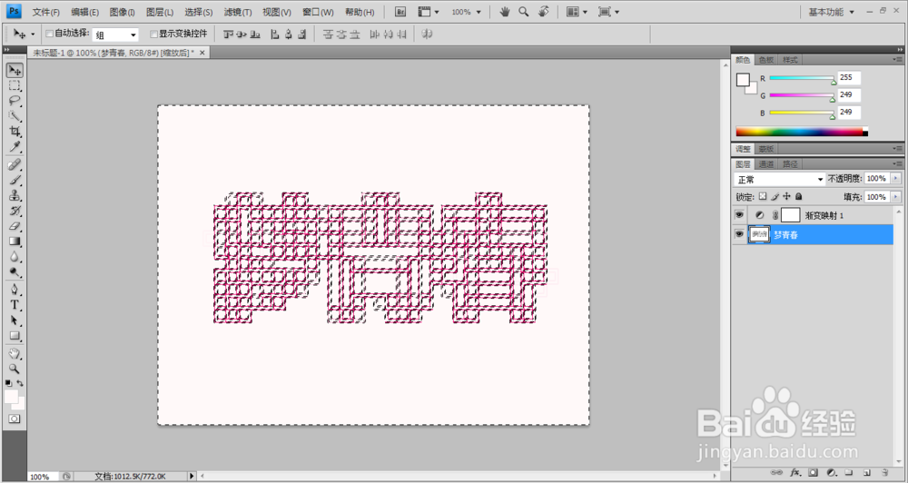Add a layer mask
Viewport: 908px width, 483px height.
coord(813,473)
